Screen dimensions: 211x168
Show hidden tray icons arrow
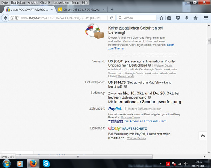(x=161, y=164)
